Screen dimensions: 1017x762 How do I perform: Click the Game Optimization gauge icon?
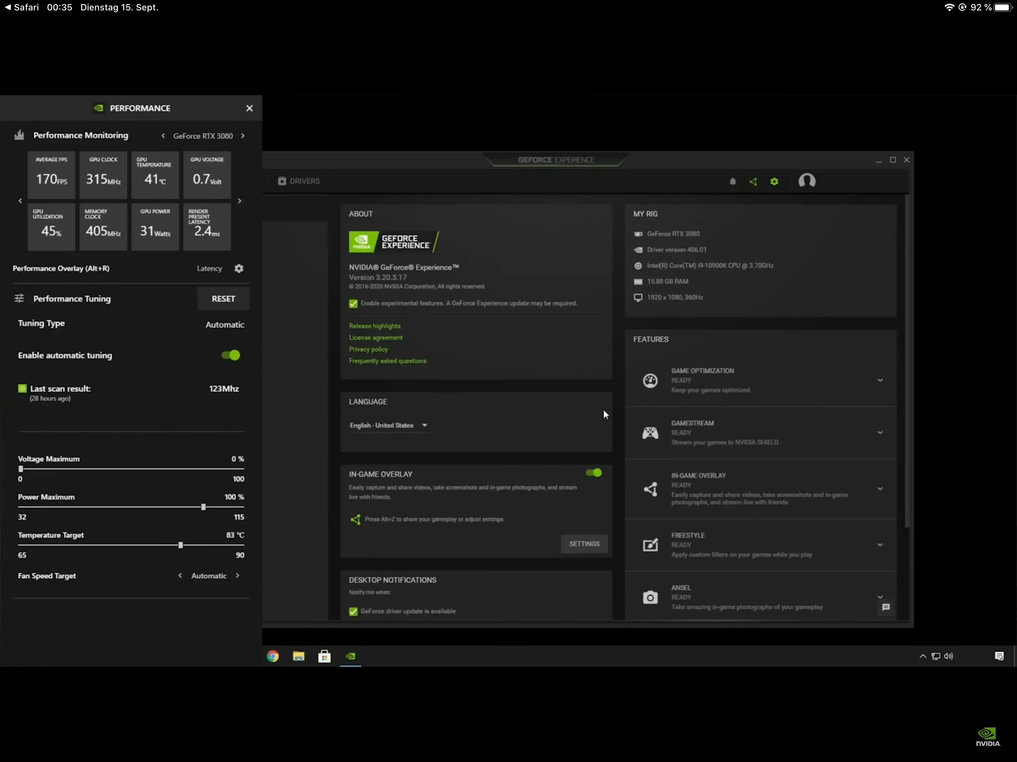650,380
